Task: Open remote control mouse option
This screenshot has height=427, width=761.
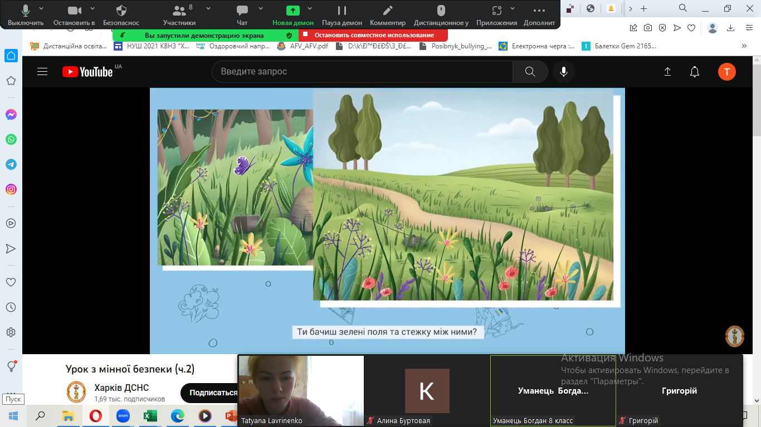Action: click(x=441, y=14)
